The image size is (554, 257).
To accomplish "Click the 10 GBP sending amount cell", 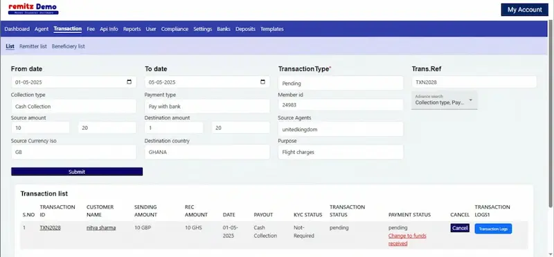I will [143, 228].
